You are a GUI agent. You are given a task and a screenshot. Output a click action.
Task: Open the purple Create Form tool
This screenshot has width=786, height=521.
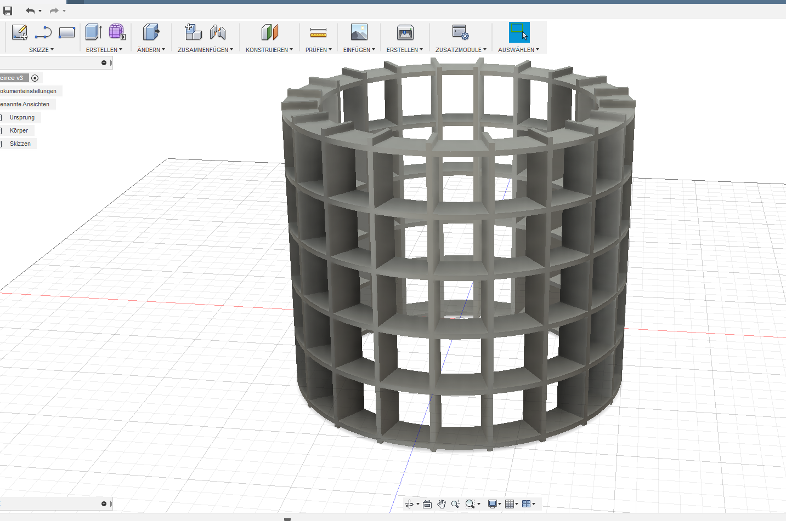click(116, 32)
